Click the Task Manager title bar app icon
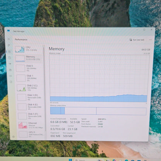161x161 pixels. (9, 31)
